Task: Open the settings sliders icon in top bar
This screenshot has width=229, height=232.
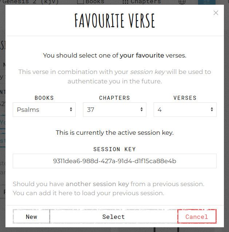Action: tap(207, 2)
